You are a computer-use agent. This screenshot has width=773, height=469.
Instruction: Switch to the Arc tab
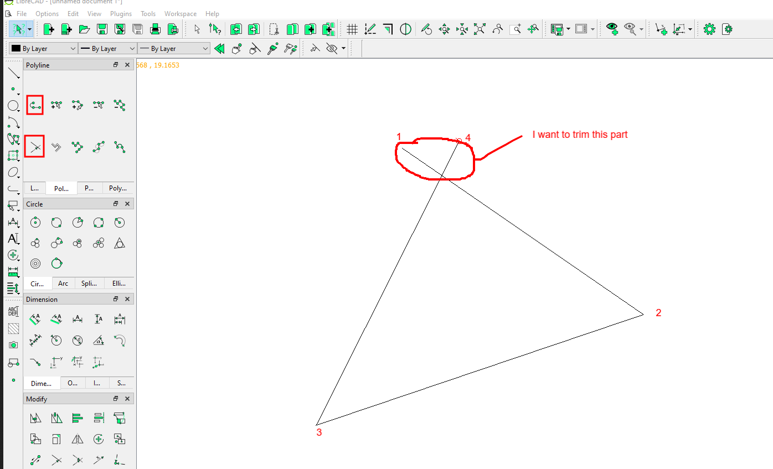tap(63, 284)
